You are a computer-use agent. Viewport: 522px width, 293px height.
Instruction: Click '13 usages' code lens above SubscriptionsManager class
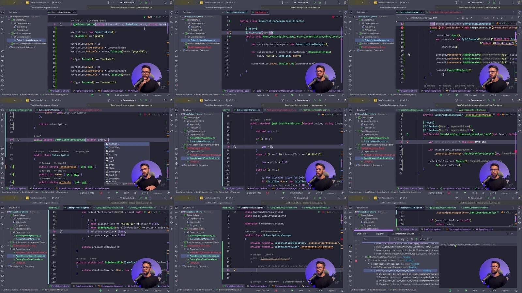251,231
